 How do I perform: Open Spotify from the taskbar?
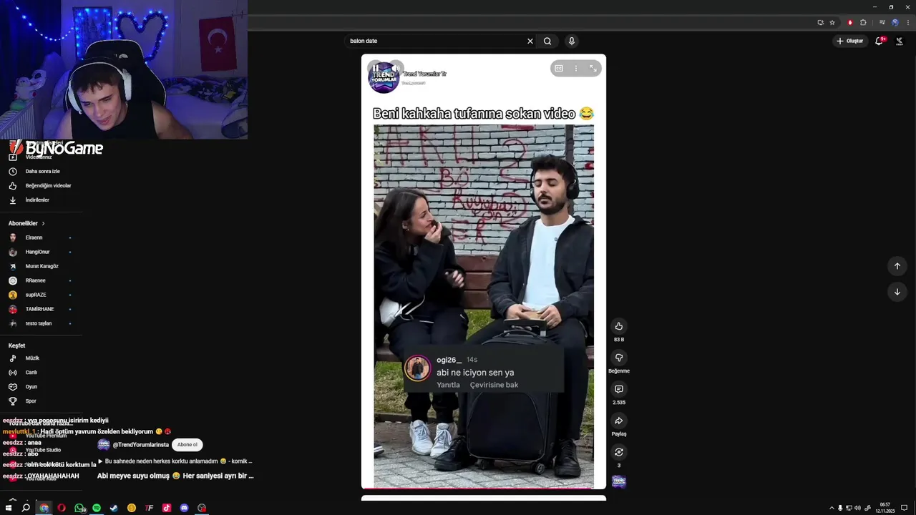click(x=97, y=508)
